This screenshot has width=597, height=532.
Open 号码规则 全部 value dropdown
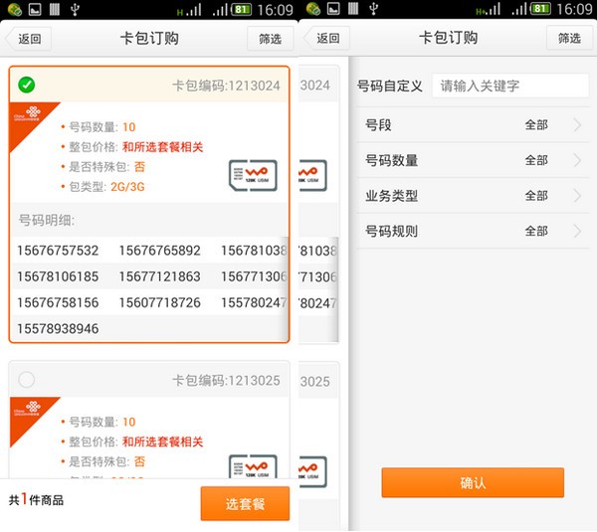(536, 231)
